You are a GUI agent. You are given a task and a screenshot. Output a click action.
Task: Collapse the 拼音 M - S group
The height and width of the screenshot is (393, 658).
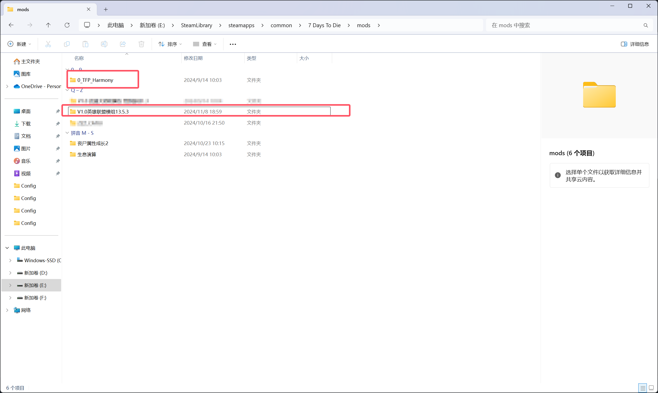67,133
